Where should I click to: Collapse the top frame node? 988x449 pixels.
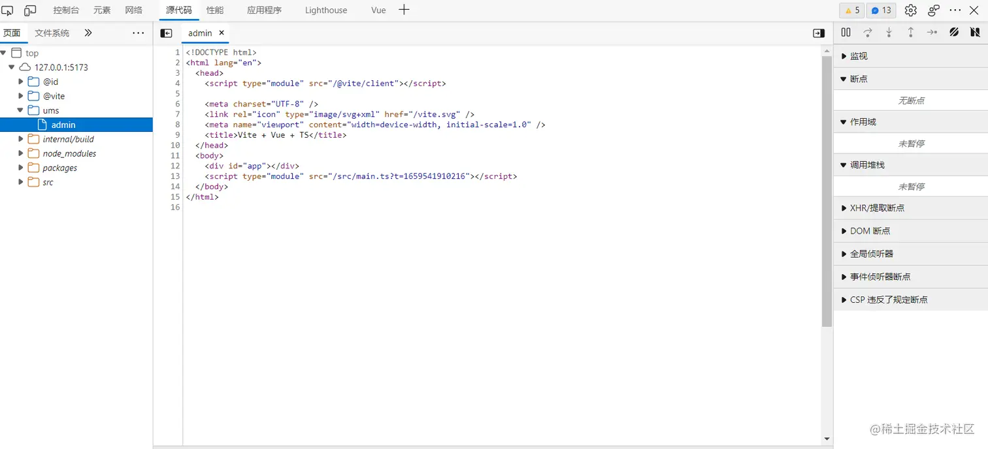pyautogui.click(x=3, y=53)
